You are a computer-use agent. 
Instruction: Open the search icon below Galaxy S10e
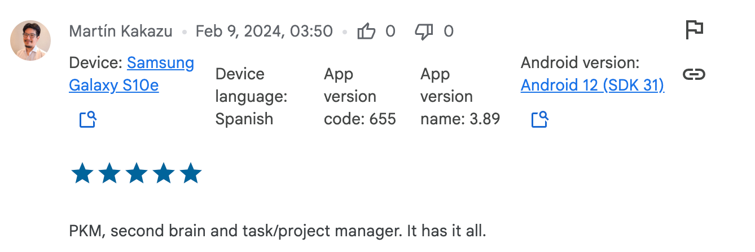click(88, 119)
